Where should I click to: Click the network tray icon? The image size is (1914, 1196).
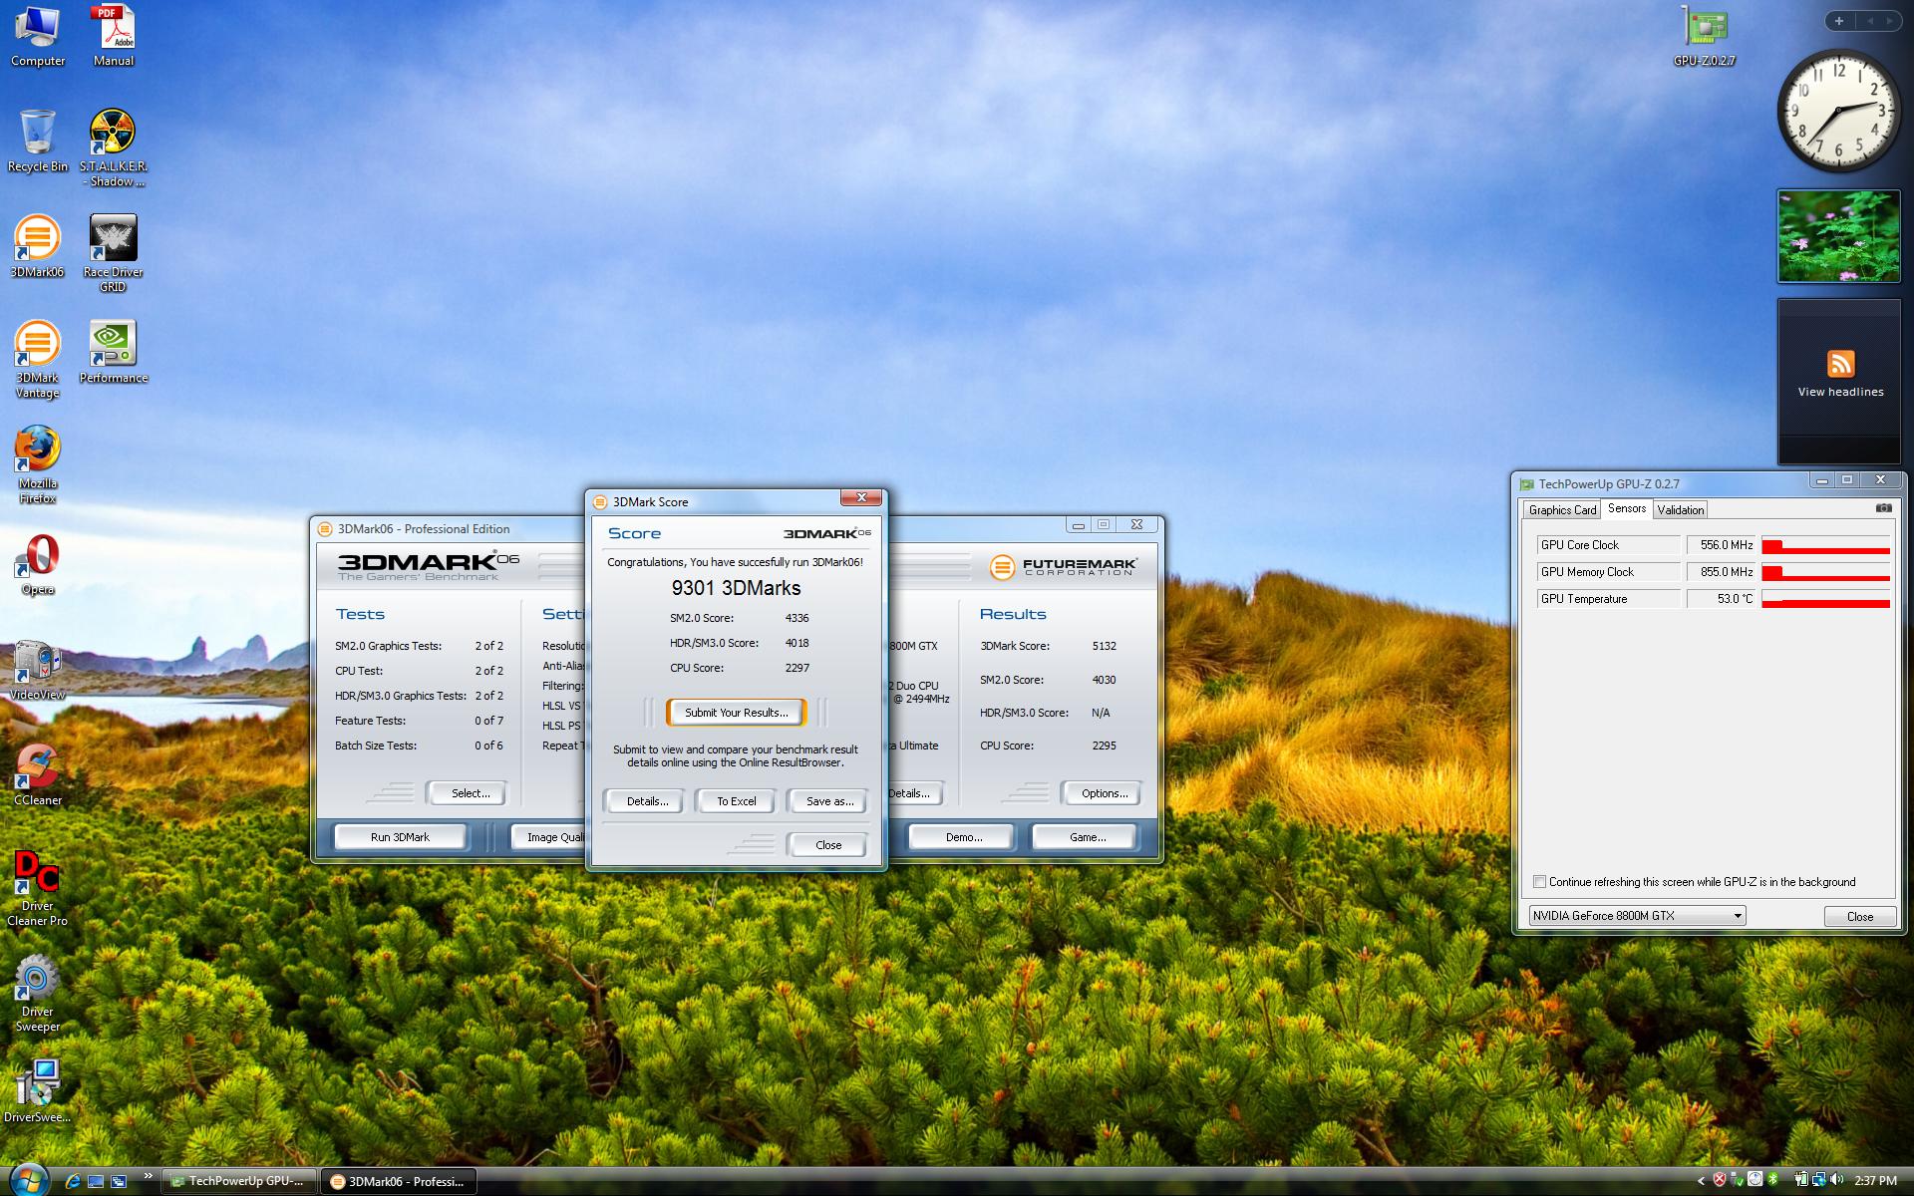(x=1819, y=1180)
